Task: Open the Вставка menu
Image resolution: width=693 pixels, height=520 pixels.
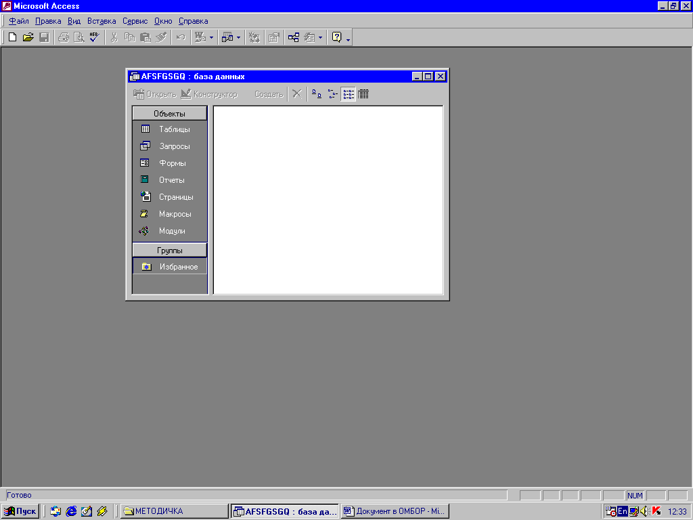Action: pyautogui.click(x=102, y=21)
